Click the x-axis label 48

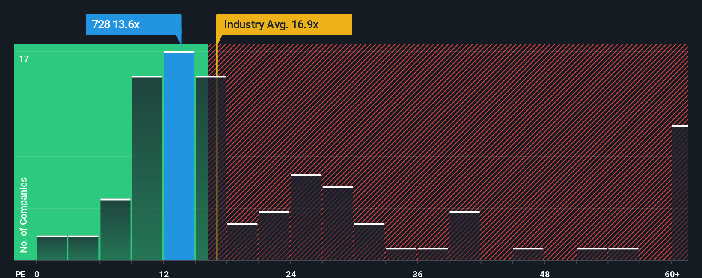[x=544, y=274]
